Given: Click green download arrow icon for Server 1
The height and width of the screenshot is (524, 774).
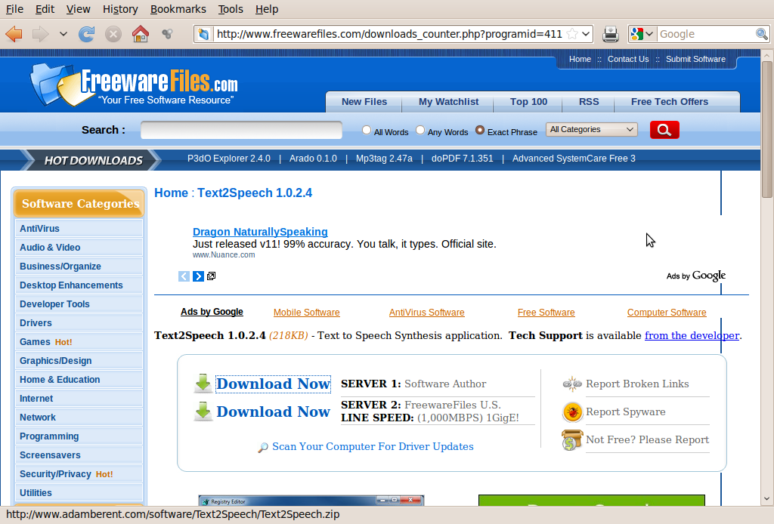Looking at the screenshot, I should (x=203, y=383).
